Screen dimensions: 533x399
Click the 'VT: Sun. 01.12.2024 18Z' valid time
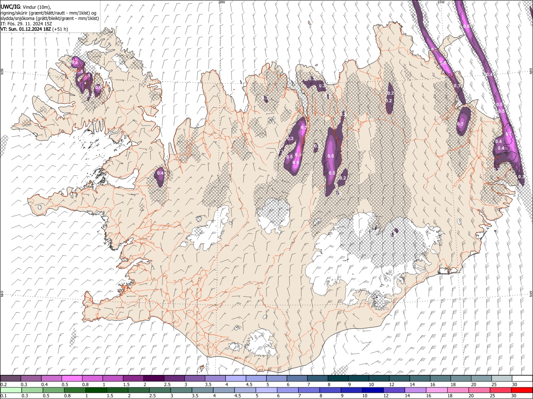26,29
